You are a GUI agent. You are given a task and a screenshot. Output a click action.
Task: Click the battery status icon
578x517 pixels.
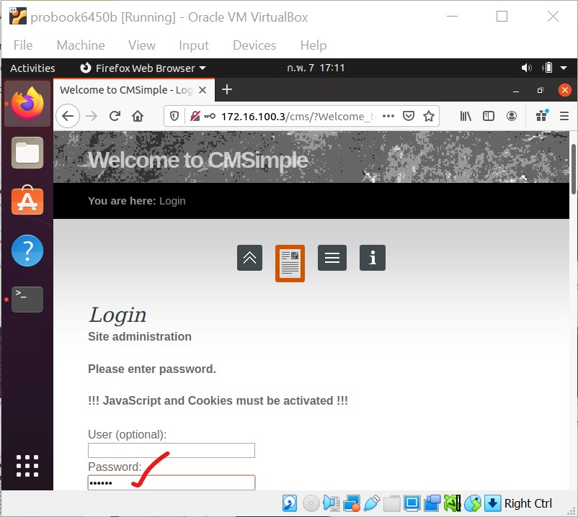click(x=547, y=68)
